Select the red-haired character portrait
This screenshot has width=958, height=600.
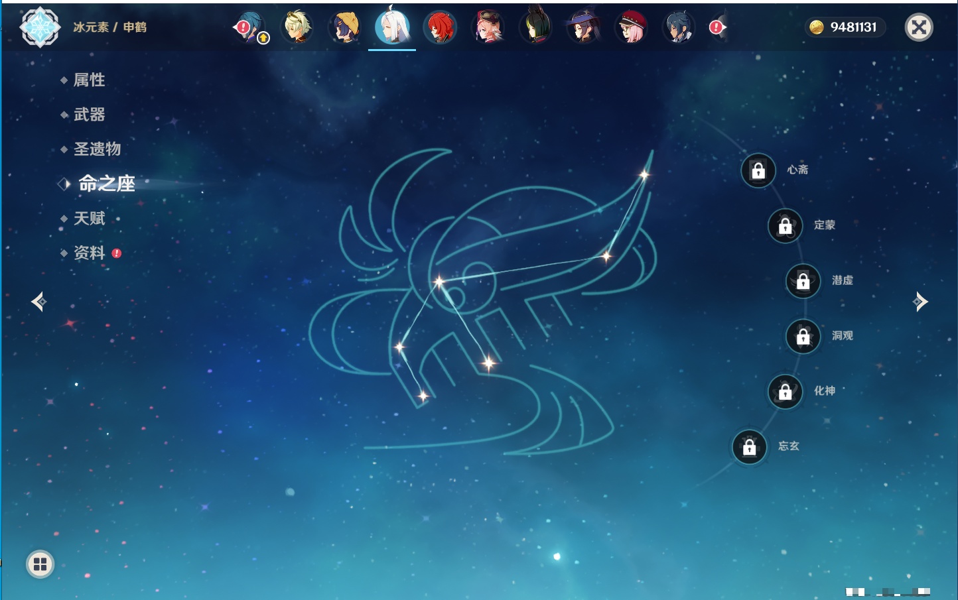click(x=440, y=27)
